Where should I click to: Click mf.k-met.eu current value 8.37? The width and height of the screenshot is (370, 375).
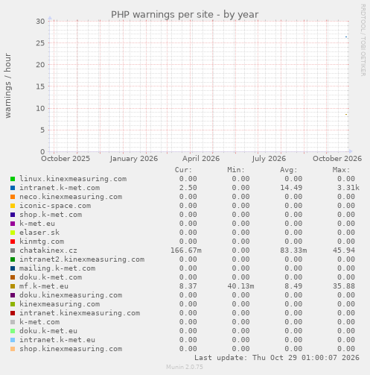(x=188, y=286)
